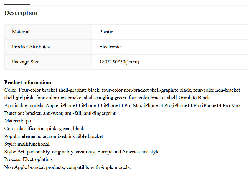Click the Package Size label cell
This screenshot has height=178, width=249.
click(x=25, y=62)
